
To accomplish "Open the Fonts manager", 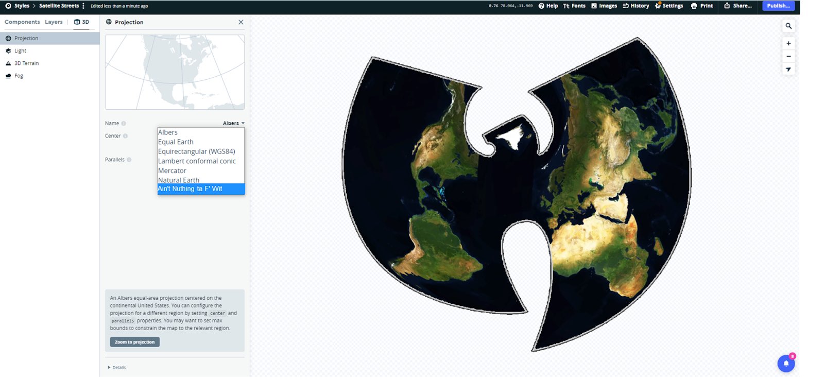I will (574, 6).
